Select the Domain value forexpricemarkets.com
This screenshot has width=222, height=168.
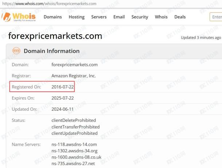[75, 65]
